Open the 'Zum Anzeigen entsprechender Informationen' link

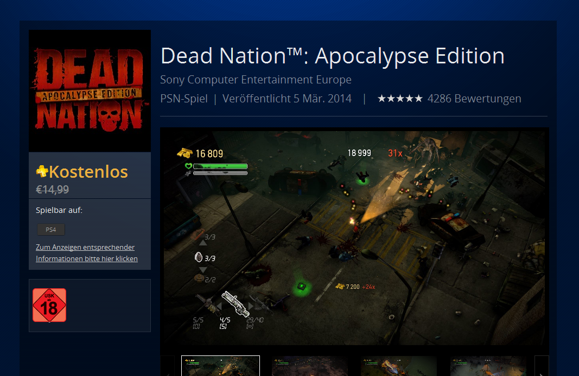(x=87, y=253)
